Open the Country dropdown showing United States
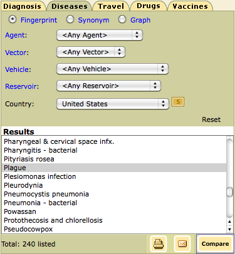Image resolution: width=235 pixels, height=254 pixels. (x=113, y=104)
